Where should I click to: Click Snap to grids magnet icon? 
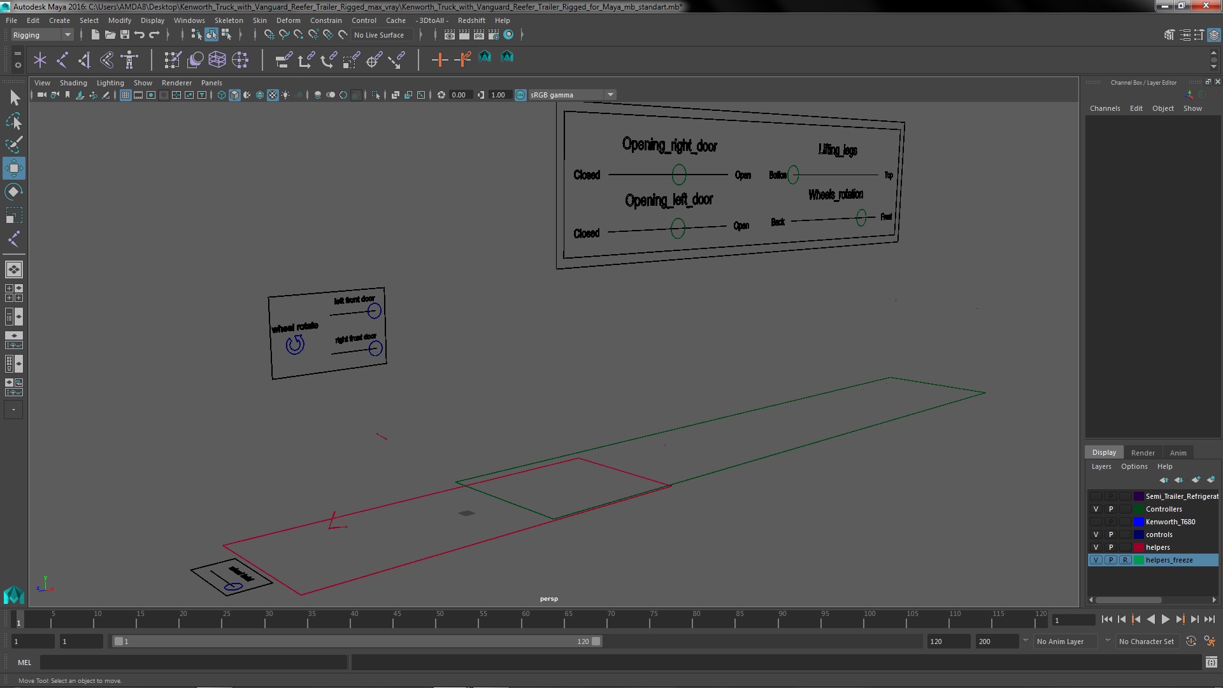[269, 35]
